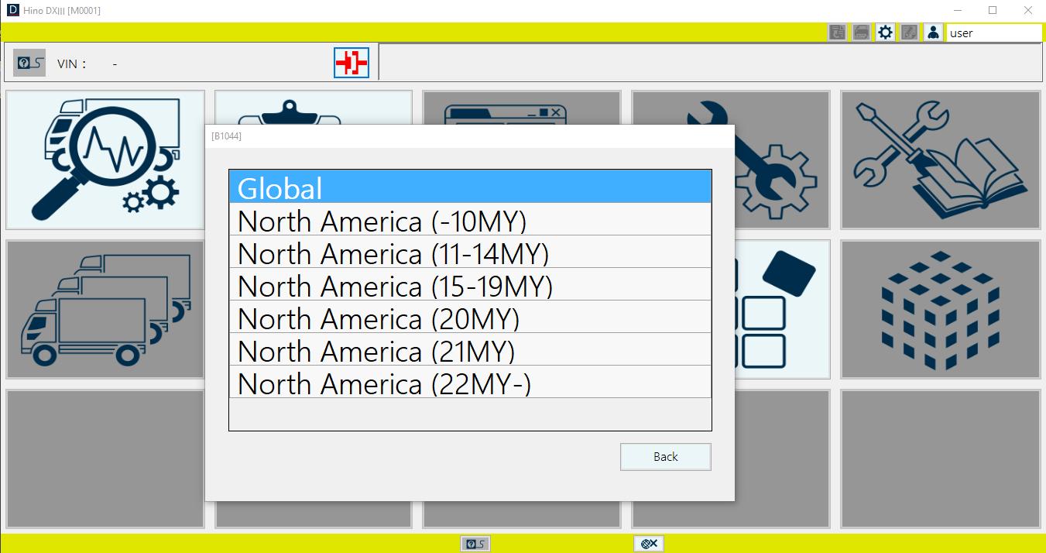Open settings gear in top bar

(x=885, y=33)
